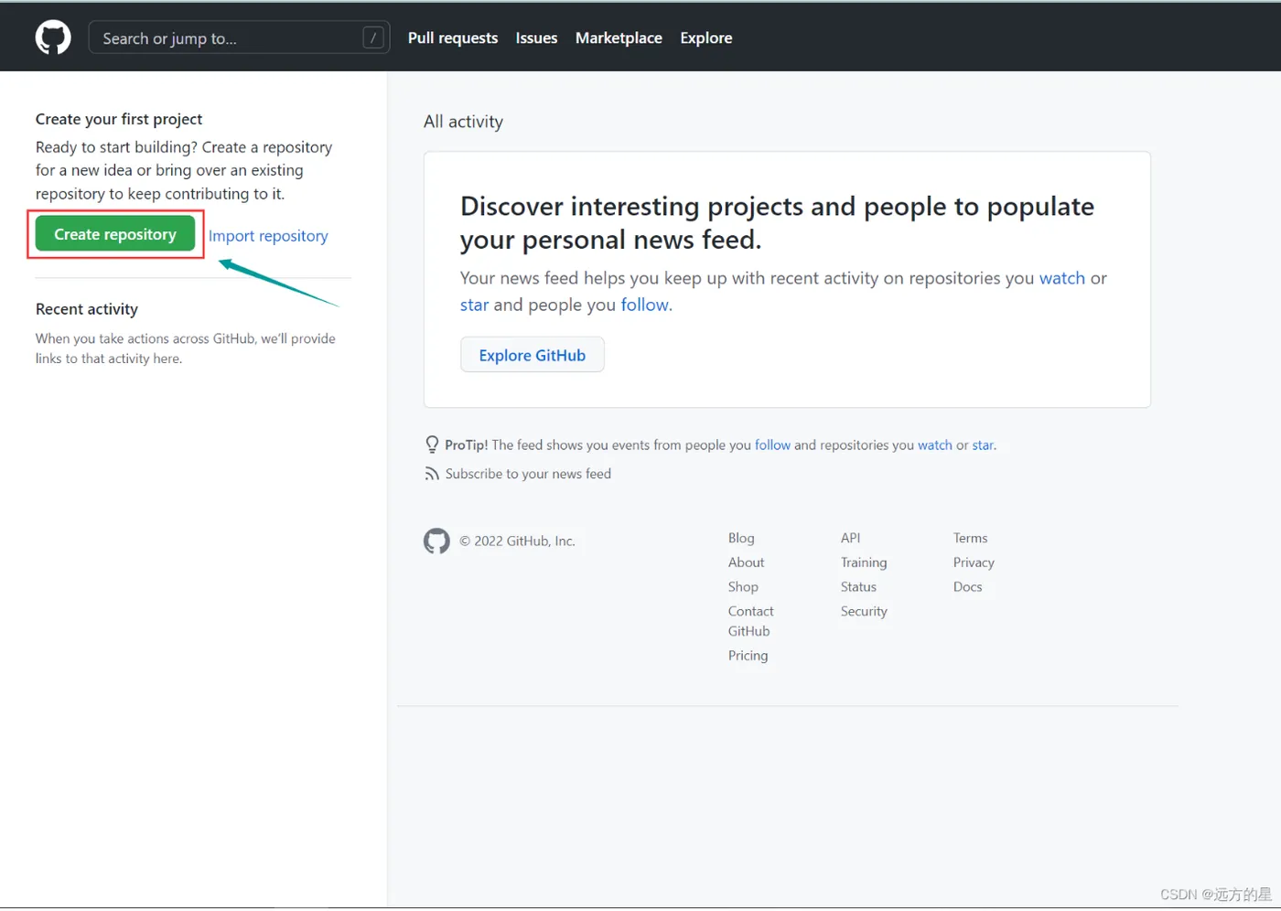The width and height of the screenshot is (1281, 911).
Task: Click the lightbulb ProTip icon
Action: click(432, 445)
